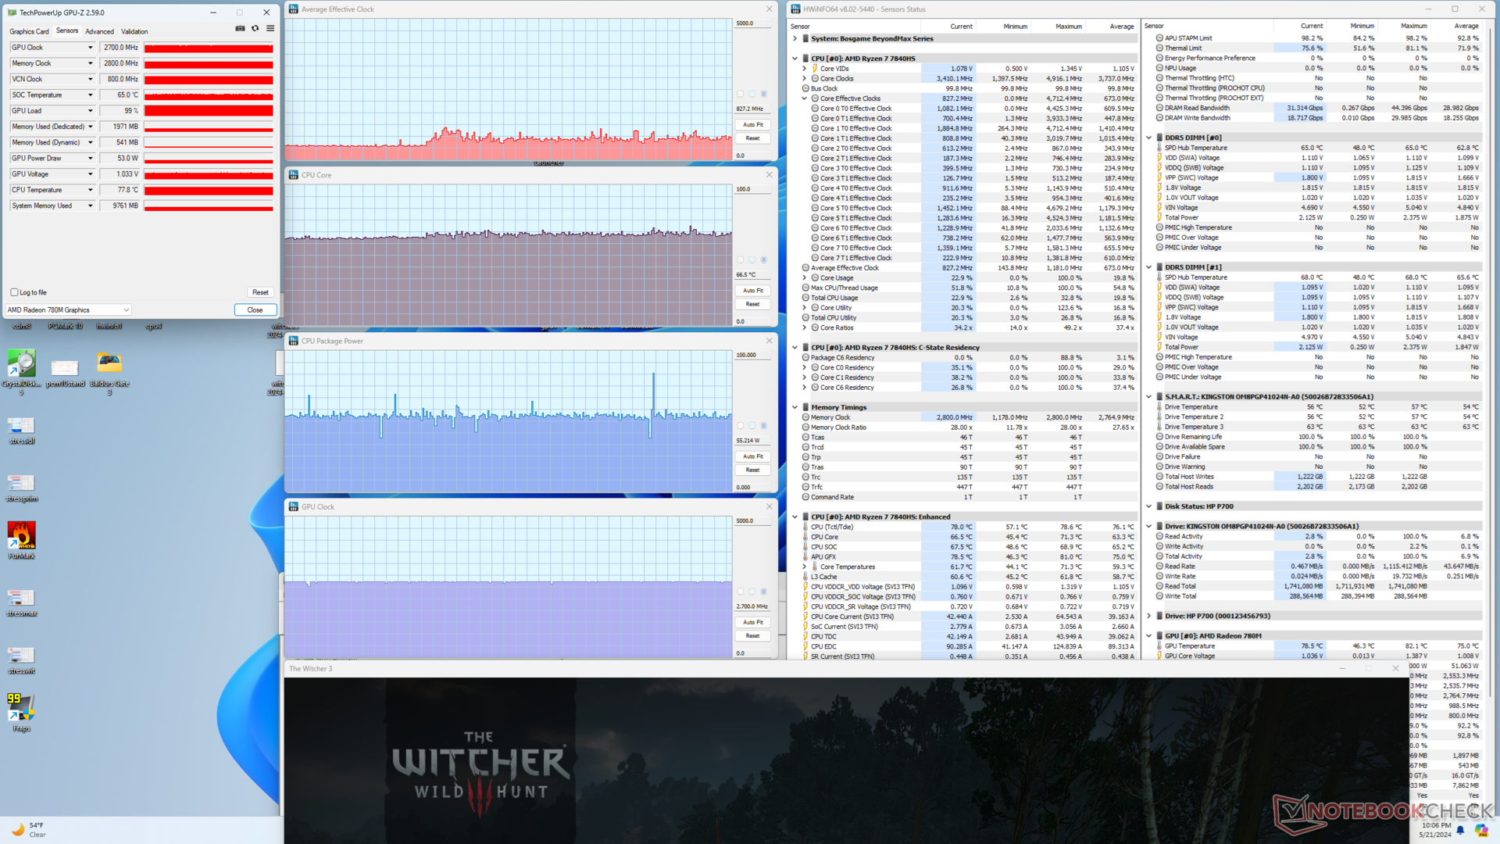Open the GPU Load sensor dropdown
This screenshot has width=1500, height=844.
[x=90, y=111]
